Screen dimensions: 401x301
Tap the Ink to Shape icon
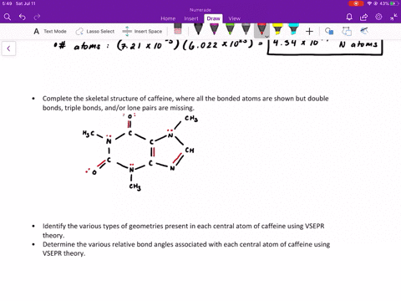pyautogui.click(x=347, y=31)
